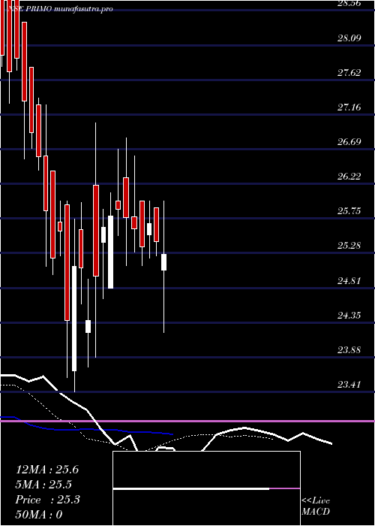The width and height of the screenshot is (375, 526).
Task: Click the MACD panel box
Action: 206,488
